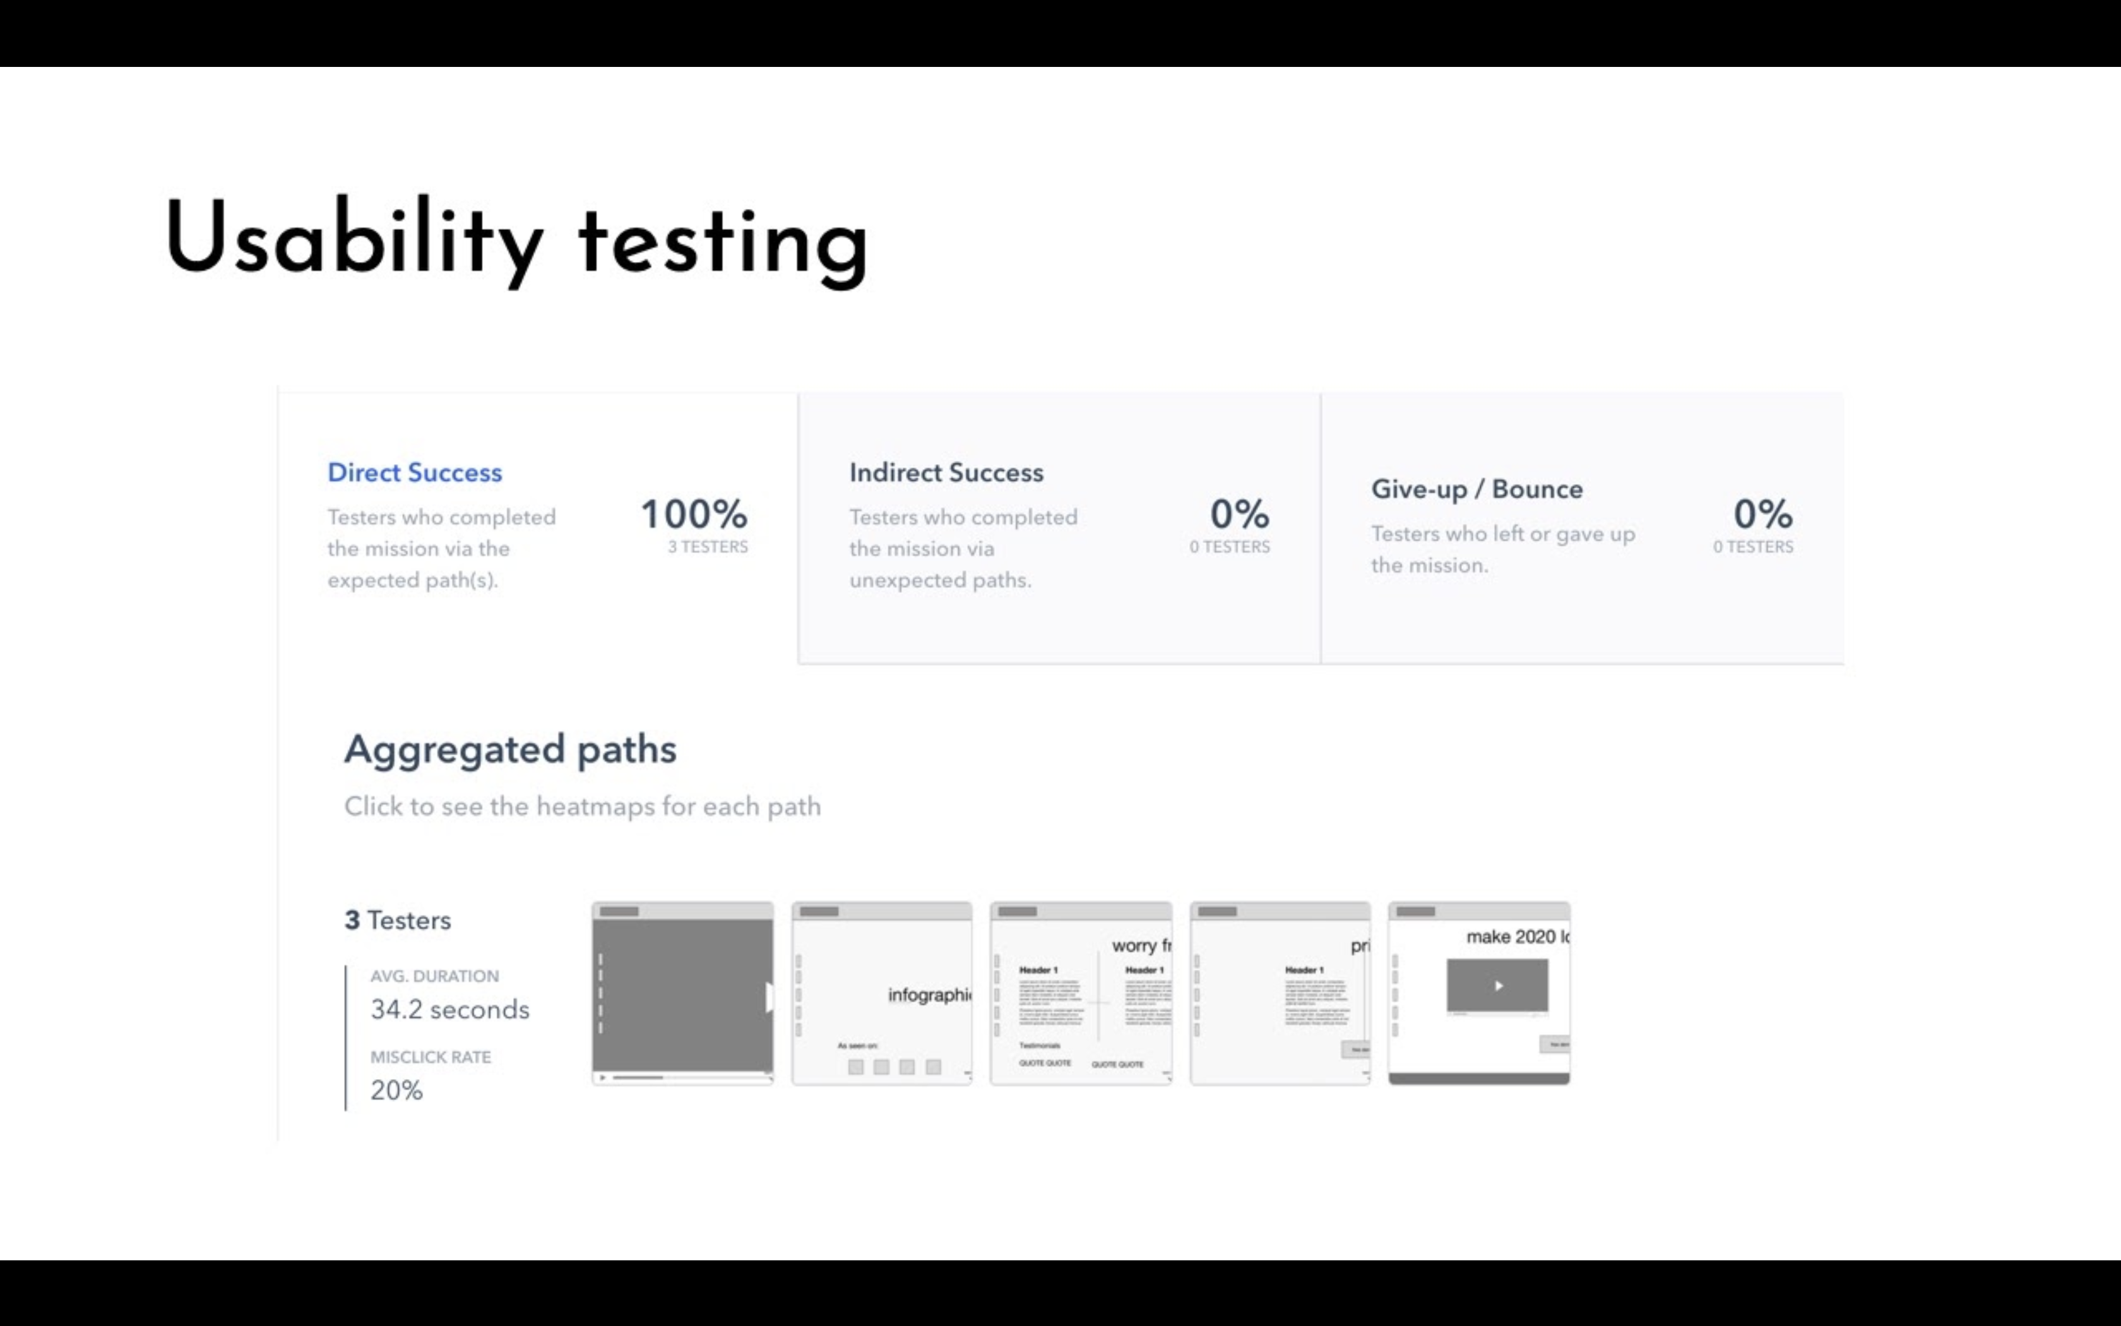Click gray button in fourth thumbnail corner

[1356, 1049]
